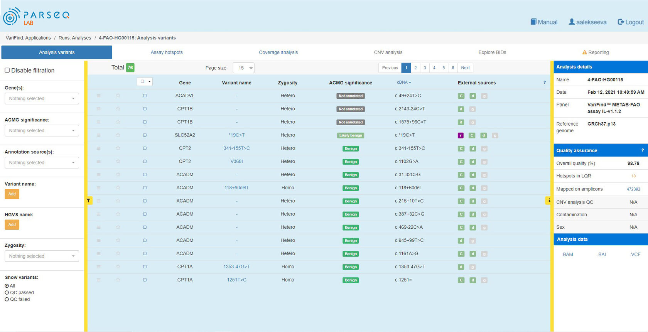Click 'g' source badge for c.387+32C>G row
Viewport: 648px width, 332px height.
pos(484,214)
